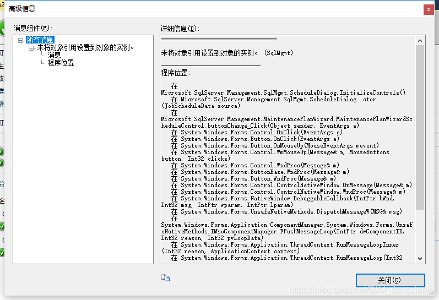Screen dimensions: 439x300
Task: Click the 高级信息 title bar text
Action: [x=22, y=9]
